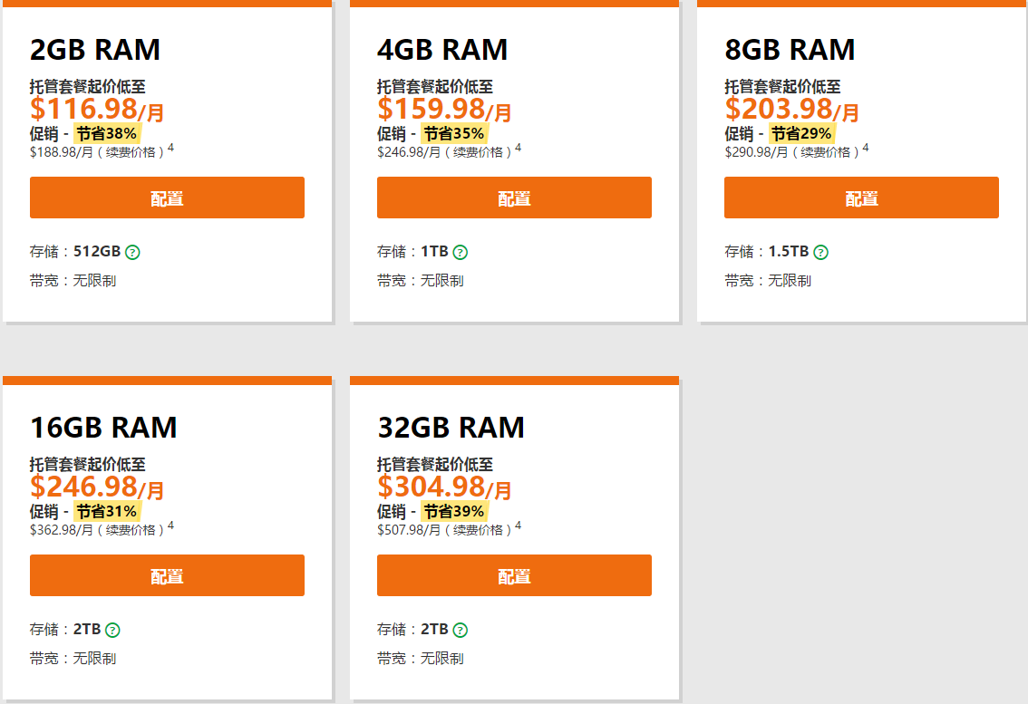Click the 节省39% discount badge
This screenshot has height=704, width=1028.
click(x=454, y=511)
